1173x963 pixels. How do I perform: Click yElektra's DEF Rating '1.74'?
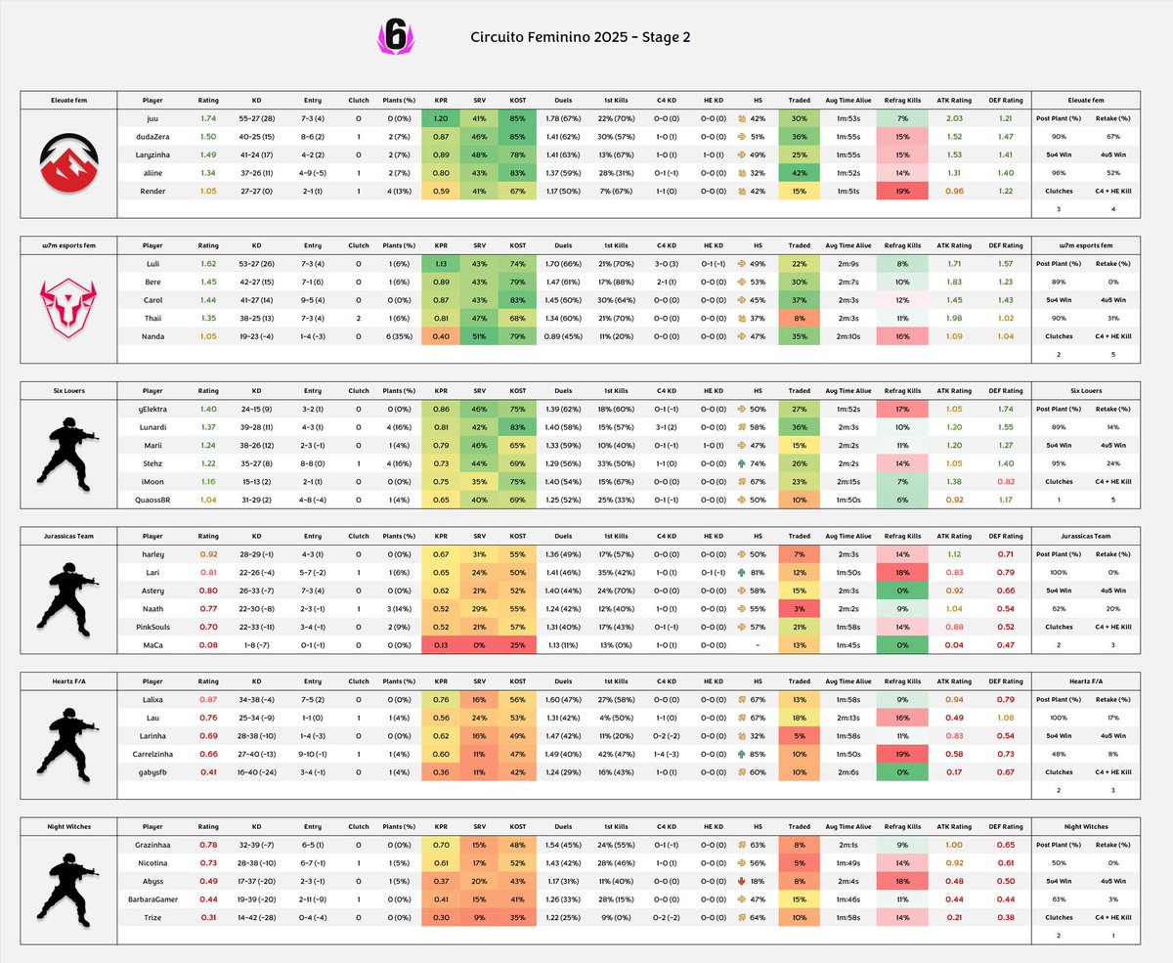pos(1006,409)
